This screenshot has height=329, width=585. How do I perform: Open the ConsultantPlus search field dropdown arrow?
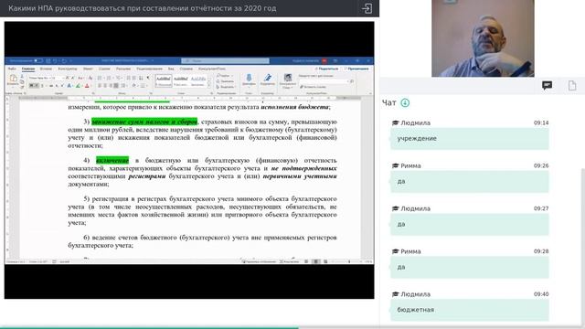[x=347, y=81]
